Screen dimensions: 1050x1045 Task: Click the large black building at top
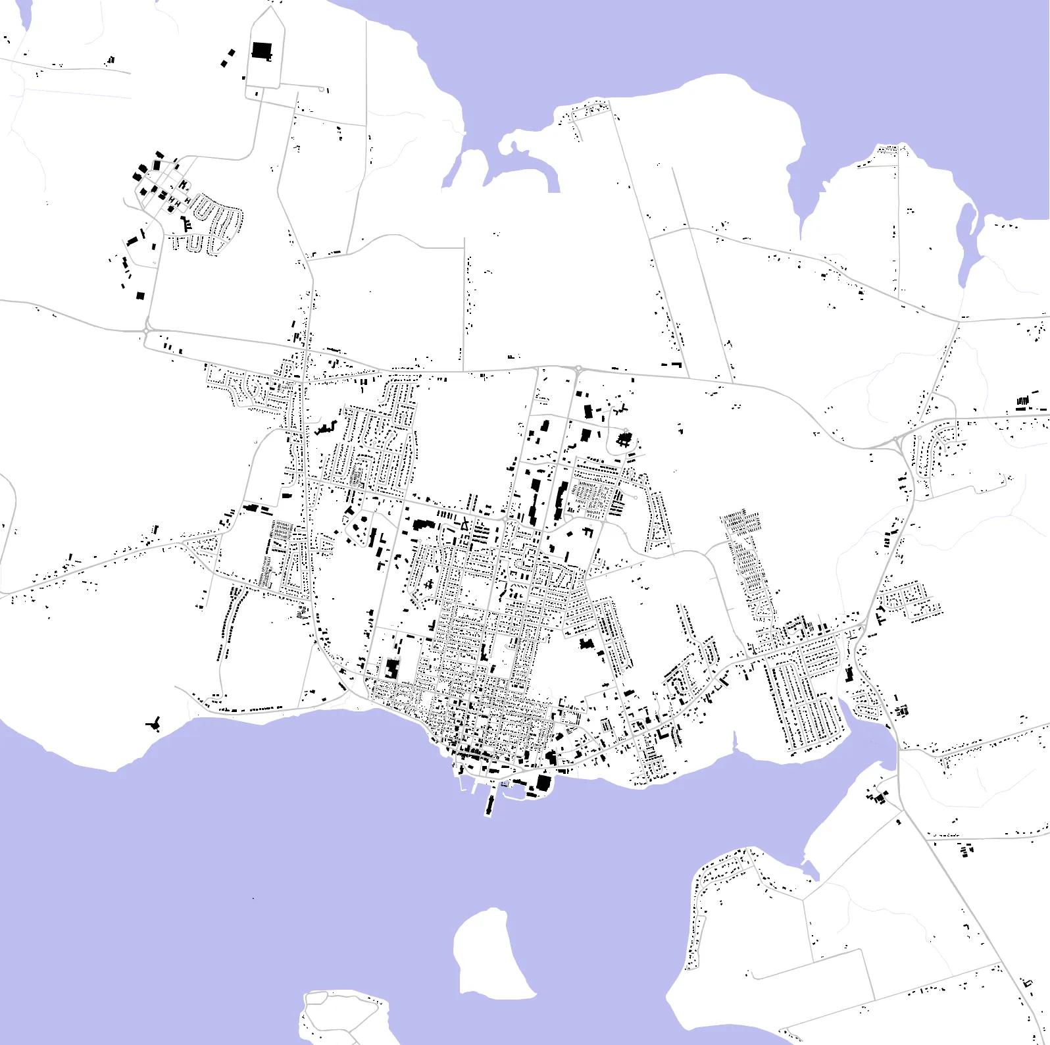click(262, 51)
